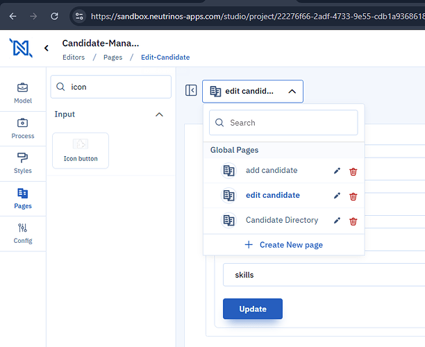Edit the add candidate page name

coord(337,171)
